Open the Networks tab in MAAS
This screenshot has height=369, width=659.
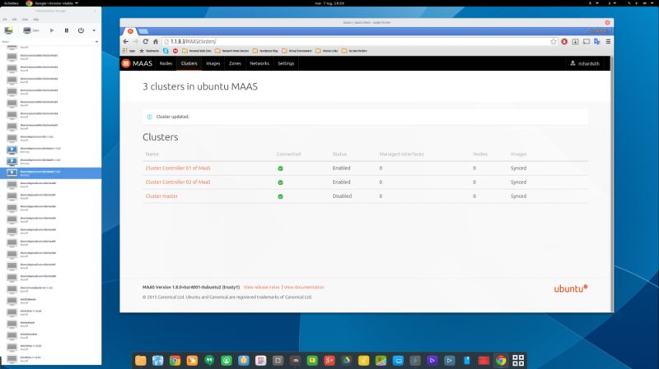click(x=259, y=63)
